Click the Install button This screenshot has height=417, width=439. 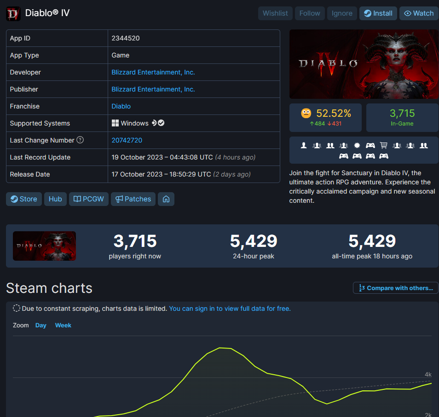click(378, 13)
